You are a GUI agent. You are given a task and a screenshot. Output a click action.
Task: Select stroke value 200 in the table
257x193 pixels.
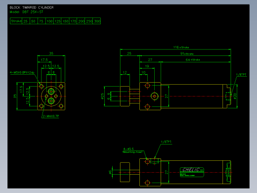(81, 21)
